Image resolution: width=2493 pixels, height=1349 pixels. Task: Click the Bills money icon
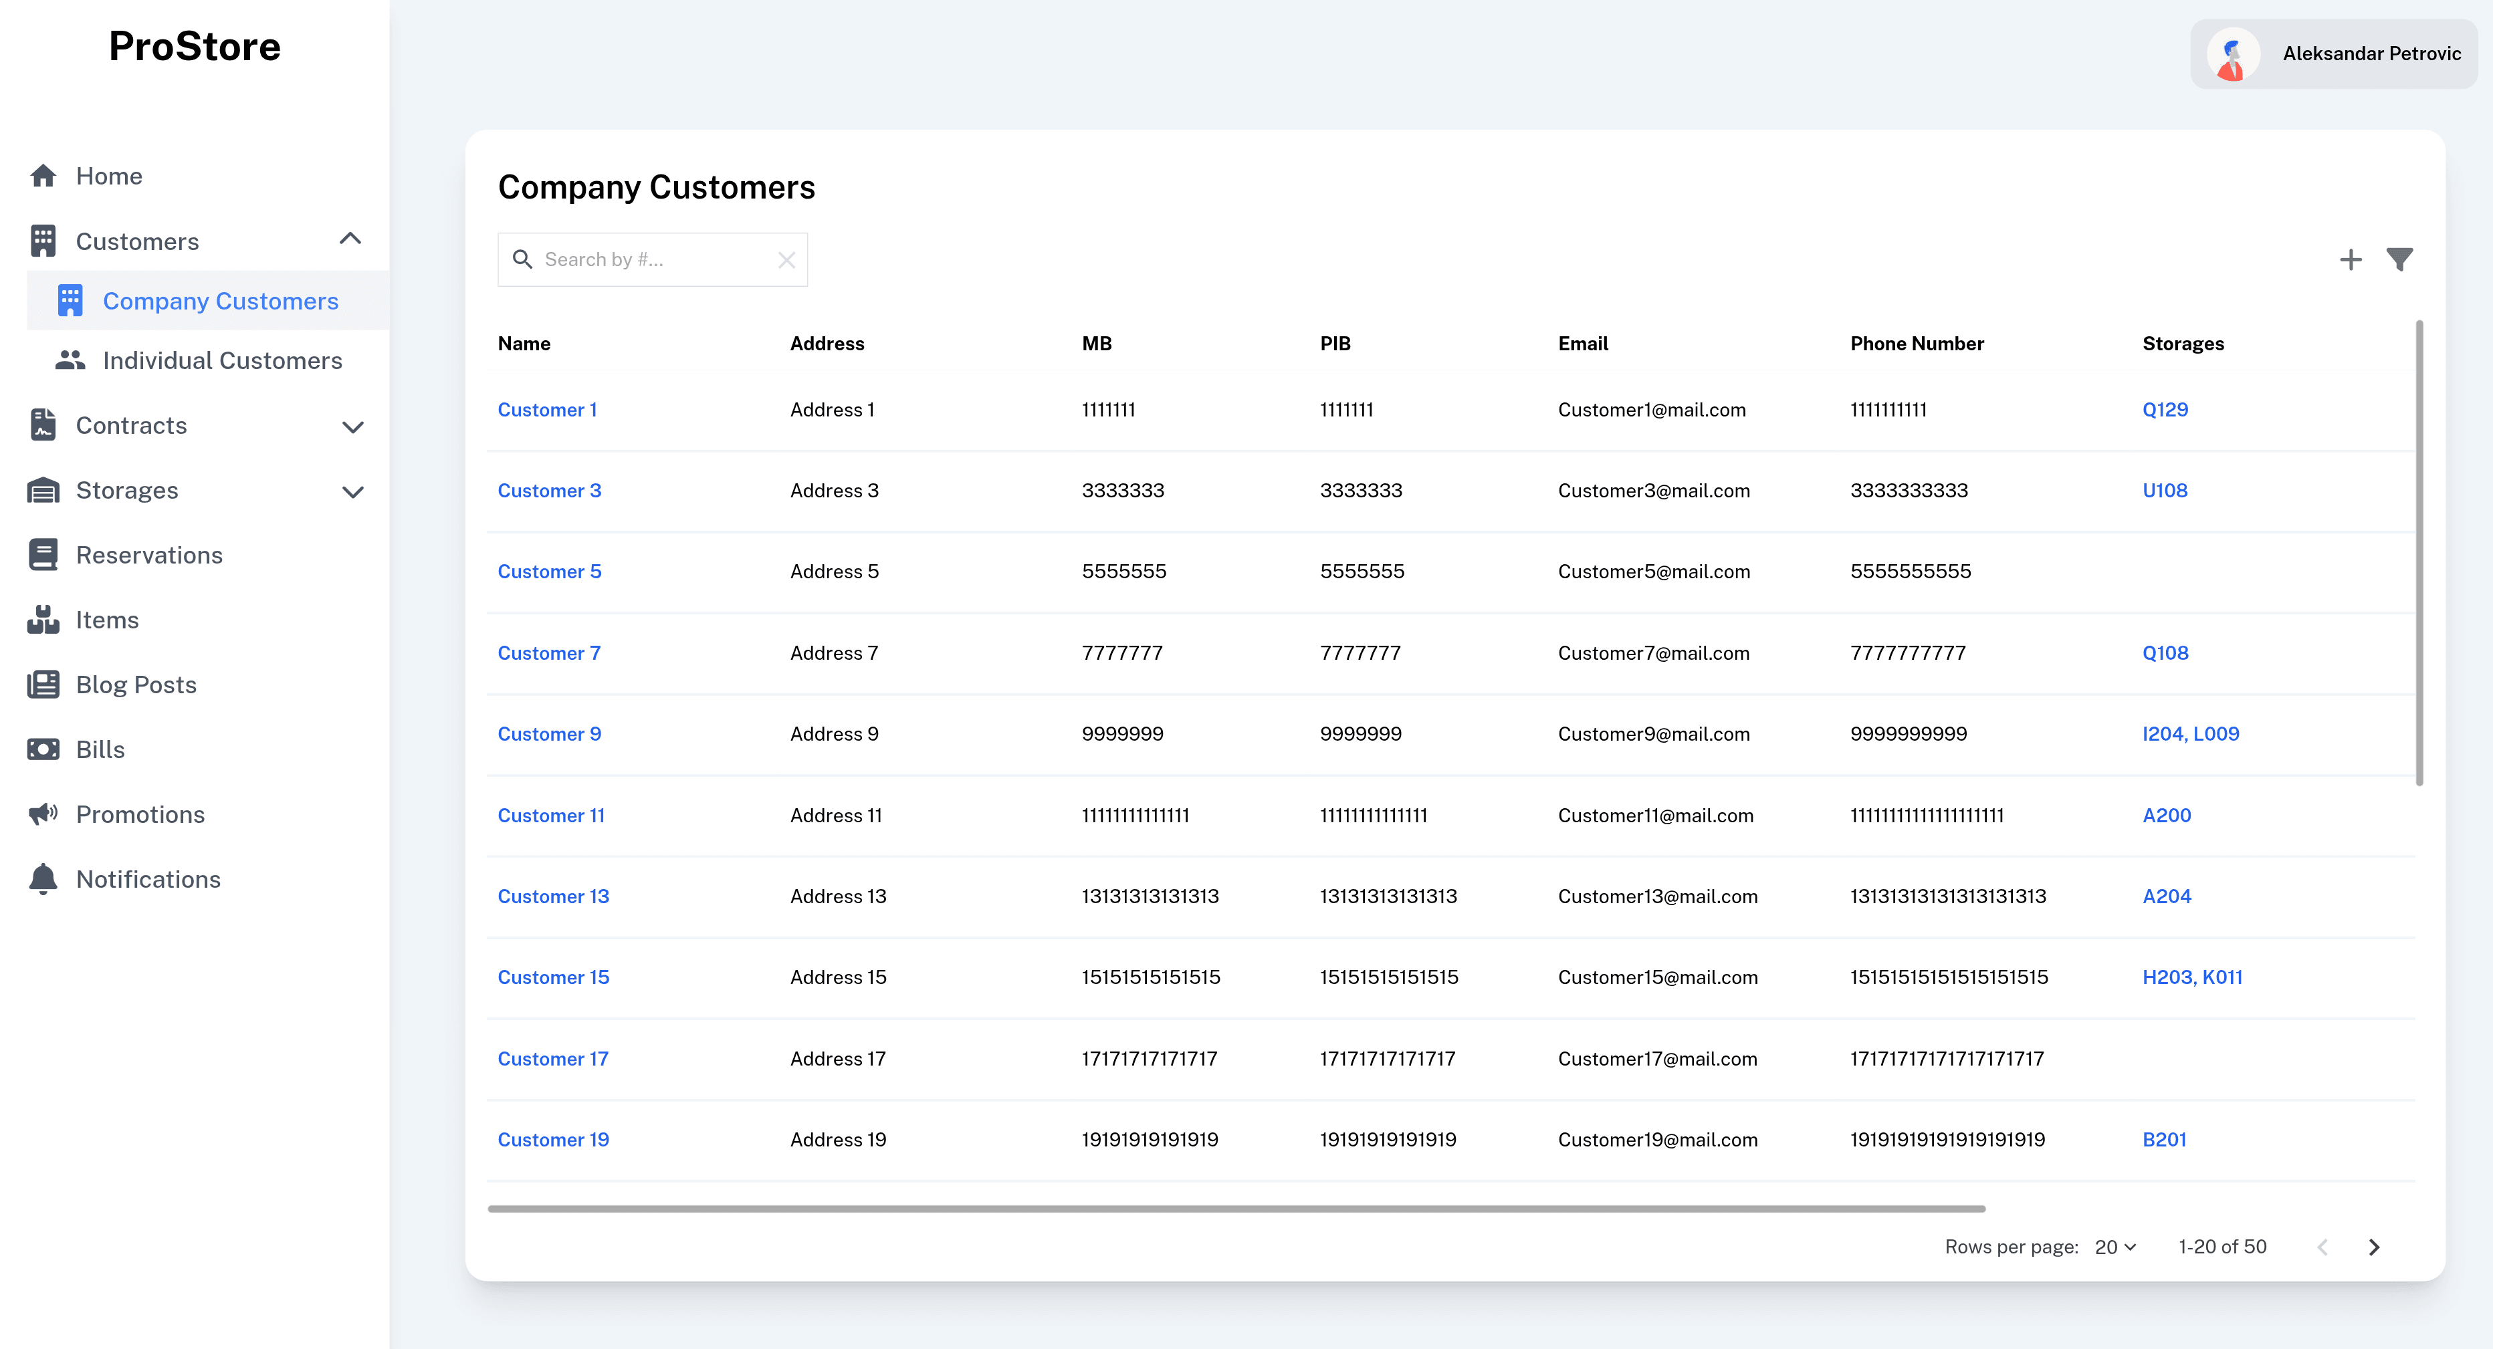click(x=43, y=749)
